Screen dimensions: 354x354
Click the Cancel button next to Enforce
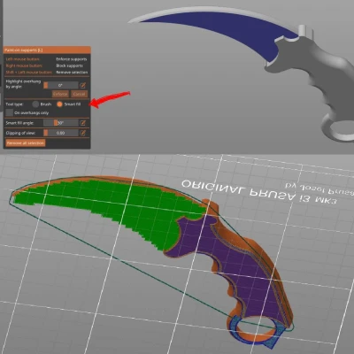79,94
